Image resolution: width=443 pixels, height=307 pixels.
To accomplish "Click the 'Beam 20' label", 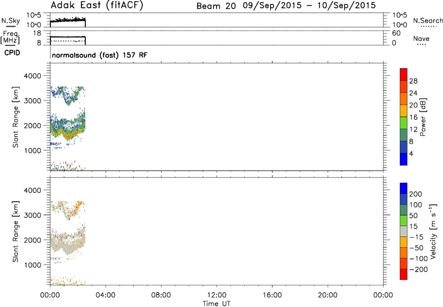I will click(x=216, y=6).
